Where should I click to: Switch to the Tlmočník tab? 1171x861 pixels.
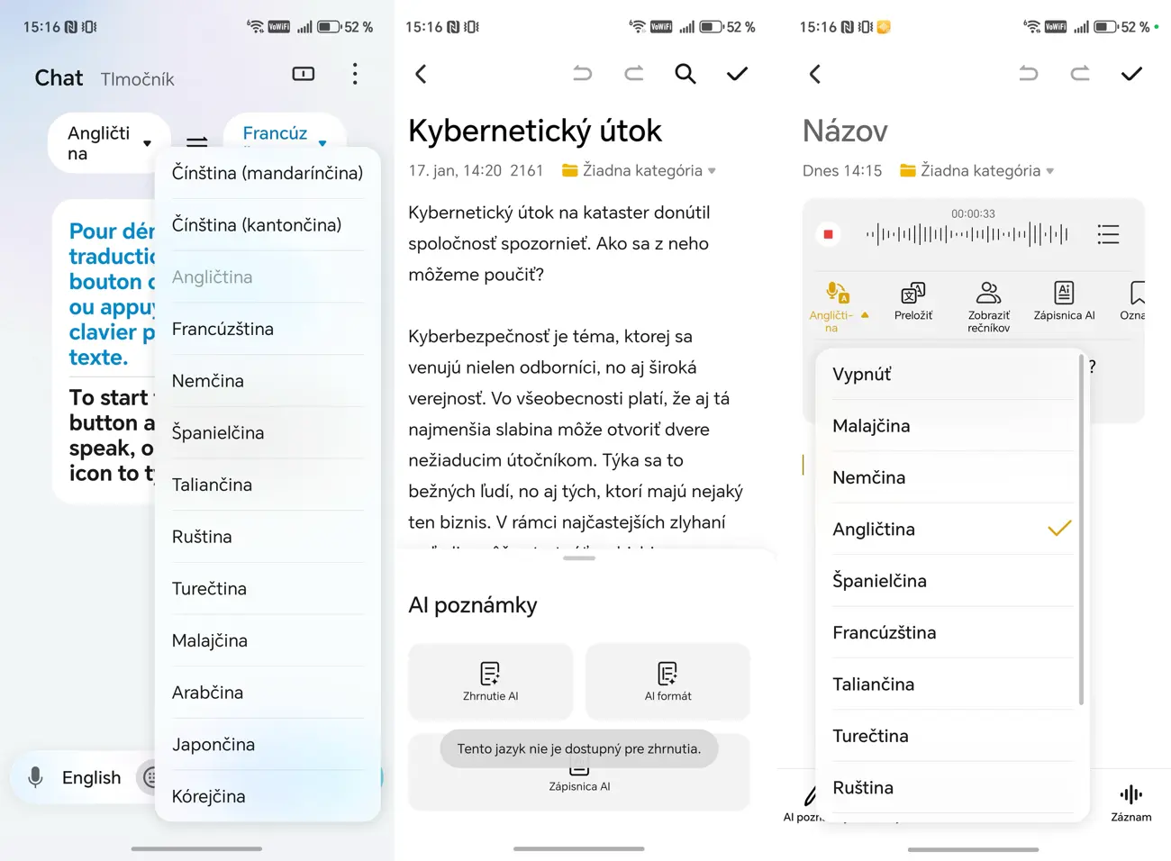(x=137, y=79)
